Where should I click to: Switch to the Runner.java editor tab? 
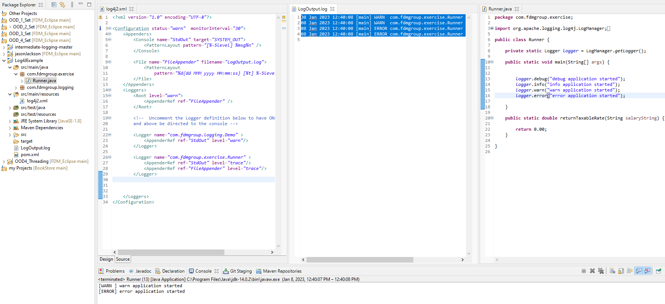coord(500,9)
